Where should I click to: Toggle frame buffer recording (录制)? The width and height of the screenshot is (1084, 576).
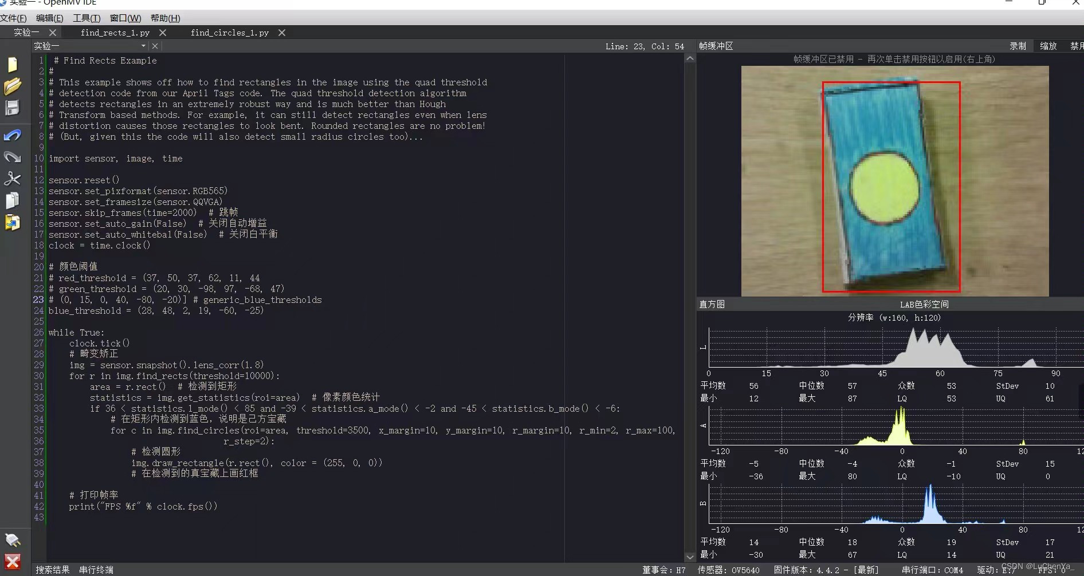click(x=1018, y=46)
